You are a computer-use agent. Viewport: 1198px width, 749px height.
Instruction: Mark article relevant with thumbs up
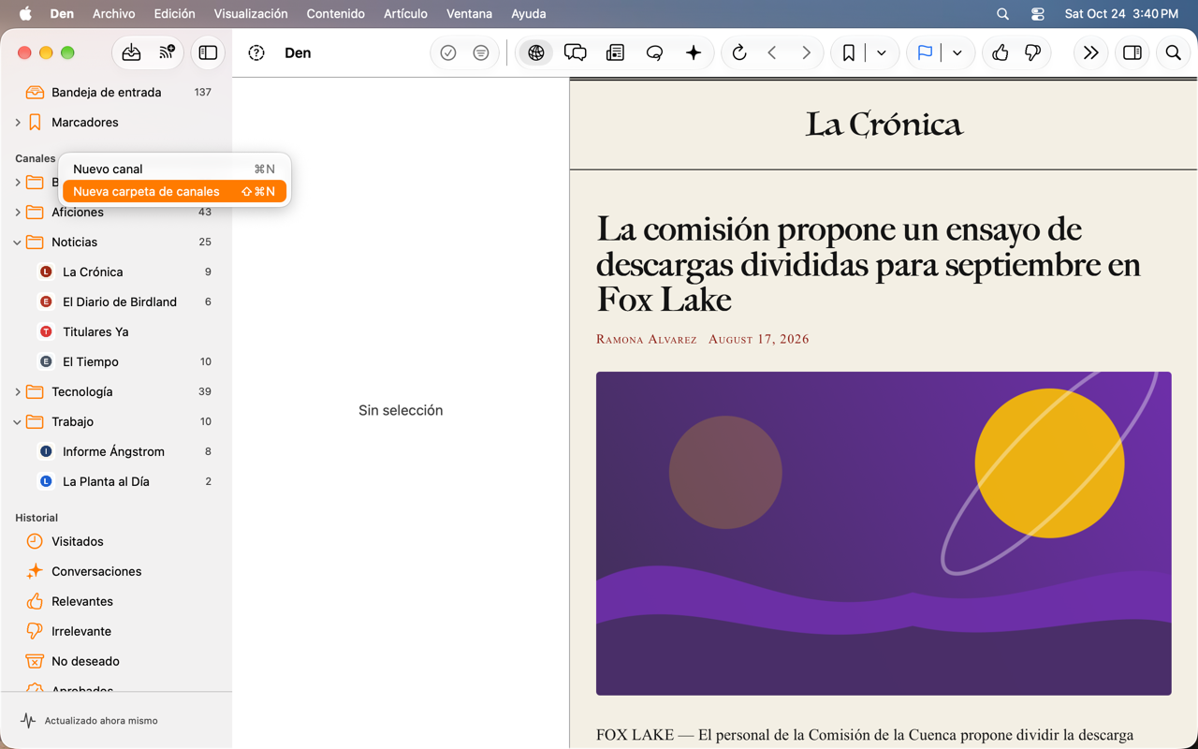[1001, 53]
